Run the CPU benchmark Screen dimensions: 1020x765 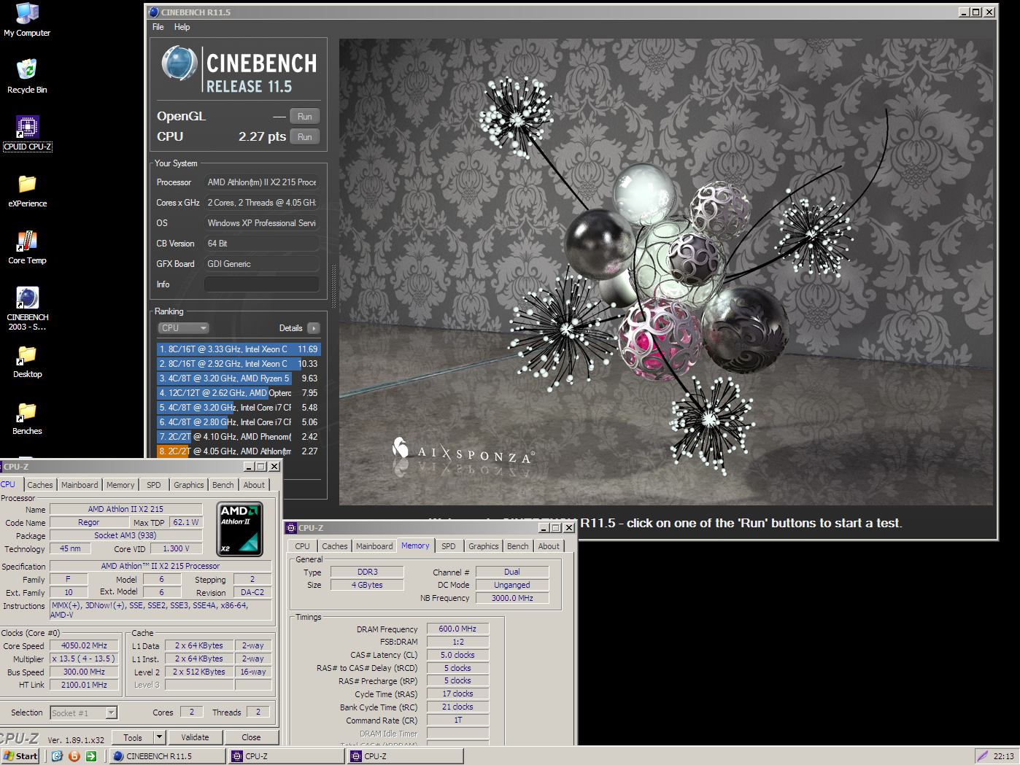click(305, 137)
